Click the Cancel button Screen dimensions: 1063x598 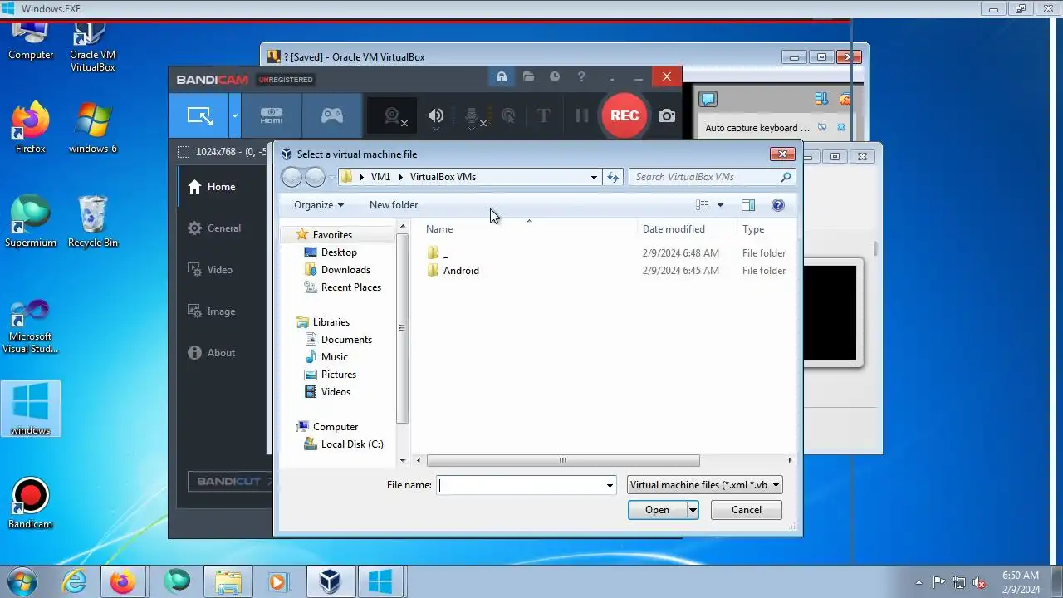tap(746, 510)
